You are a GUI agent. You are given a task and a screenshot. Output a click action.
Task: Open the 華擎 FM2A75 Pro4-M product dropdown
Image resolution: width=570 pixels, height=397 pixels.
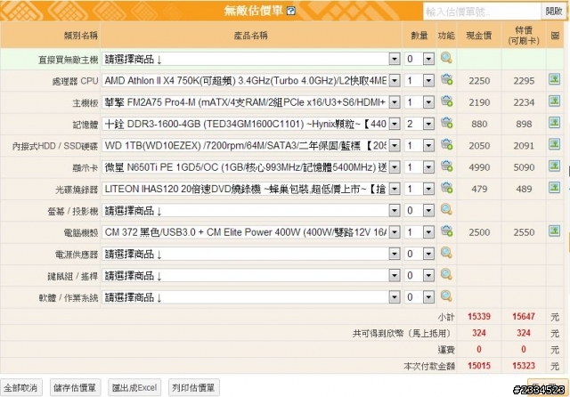(251, 102)
